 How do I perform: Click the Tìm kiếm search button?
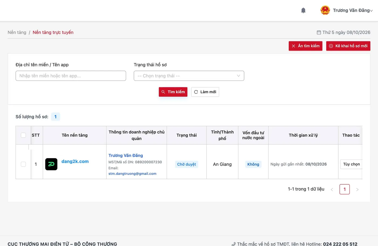[x=173, y=92]
